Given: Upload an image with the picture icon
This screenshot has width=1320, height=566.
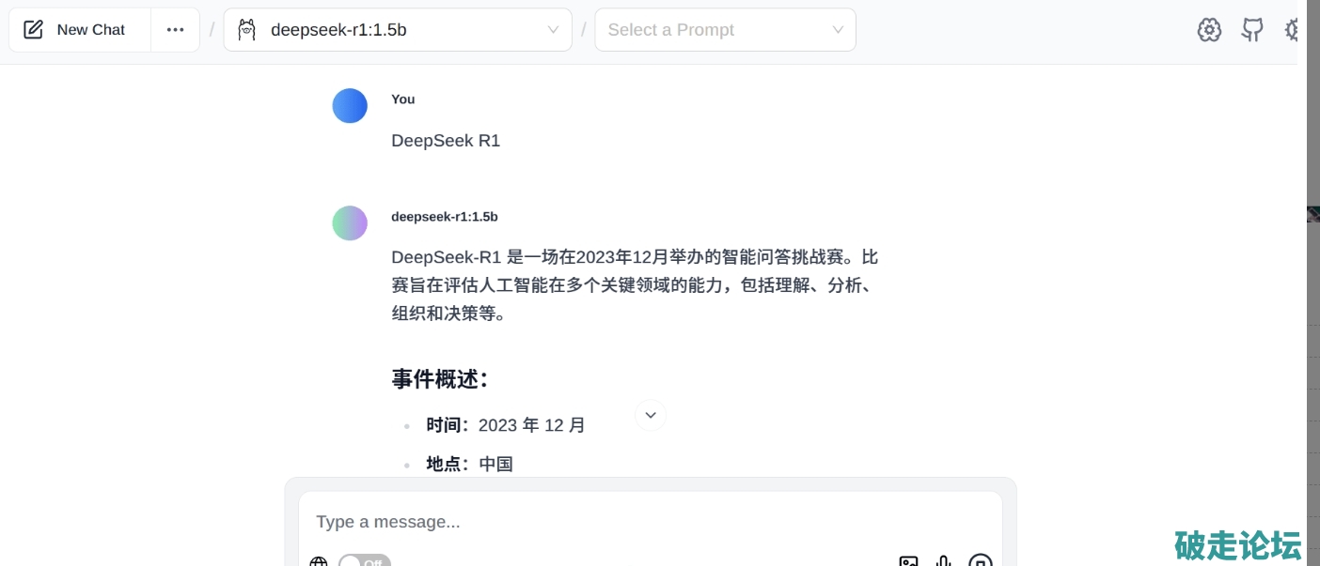Looking at the screenshot, I should click(908, 561).
